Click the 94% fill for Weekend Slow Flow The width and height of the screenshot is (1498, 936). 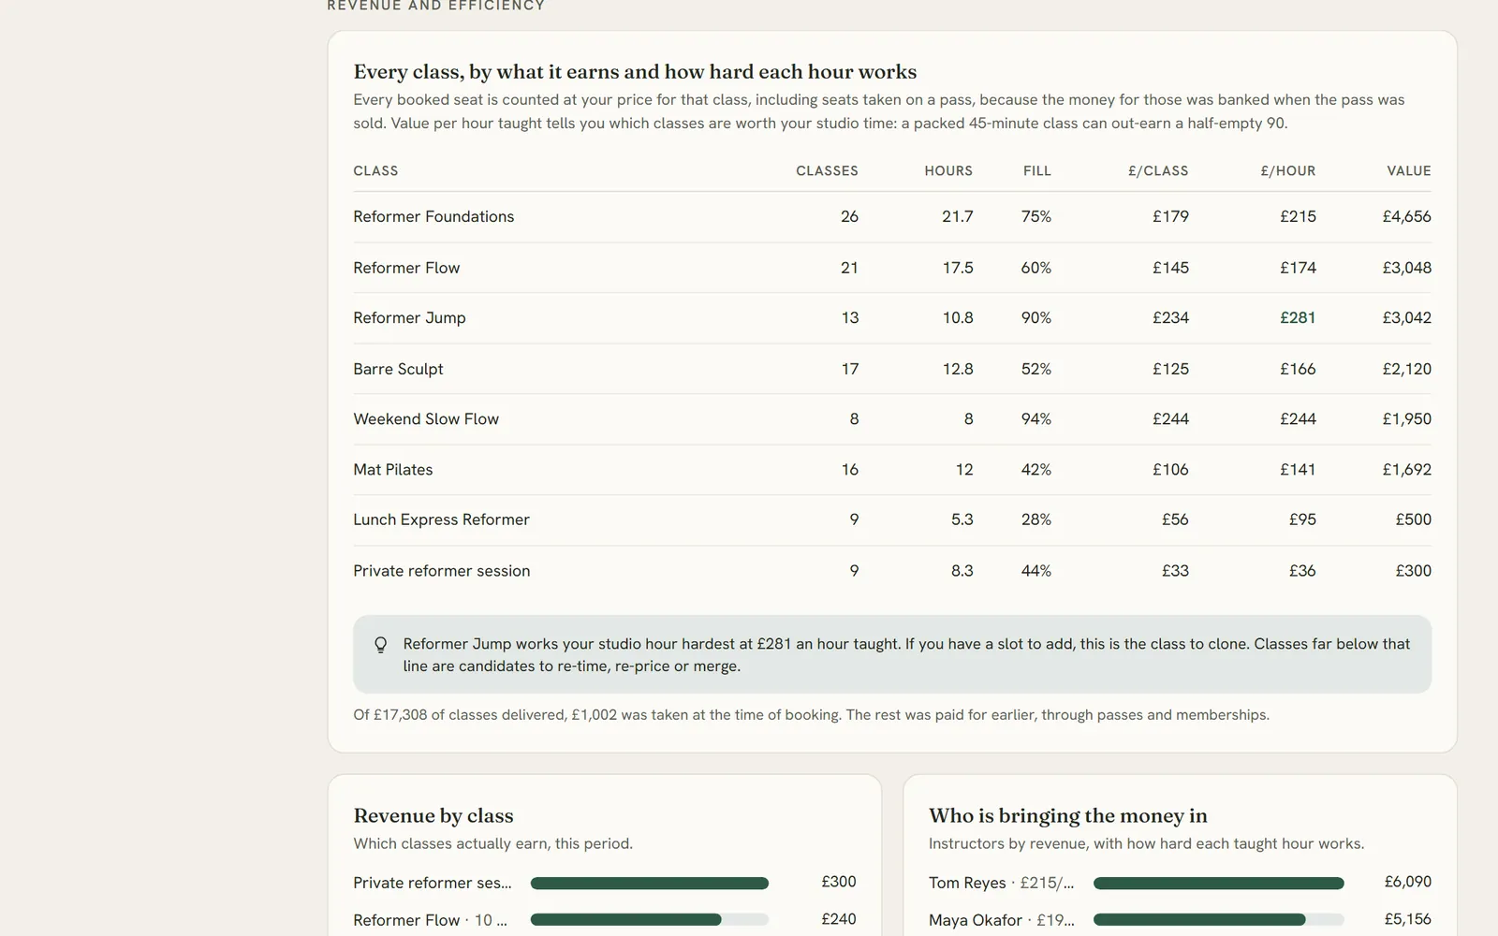[x=1036, y=419]
